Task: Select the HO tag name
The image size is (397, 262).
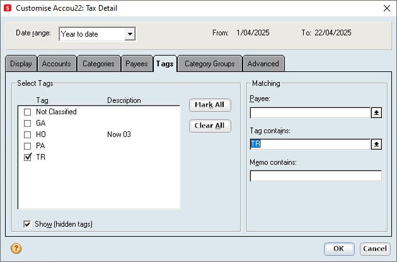Action: pyautogui.click(x=41, y=134)
